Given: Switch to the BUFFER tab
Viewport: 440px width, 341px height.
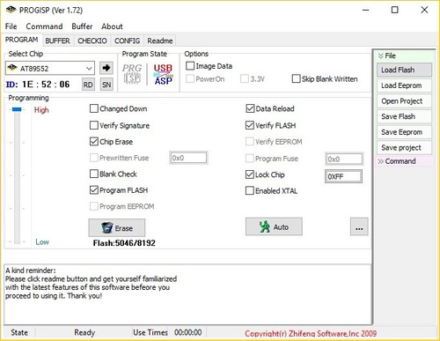Looking at the screenshot, I should [58, 41].
